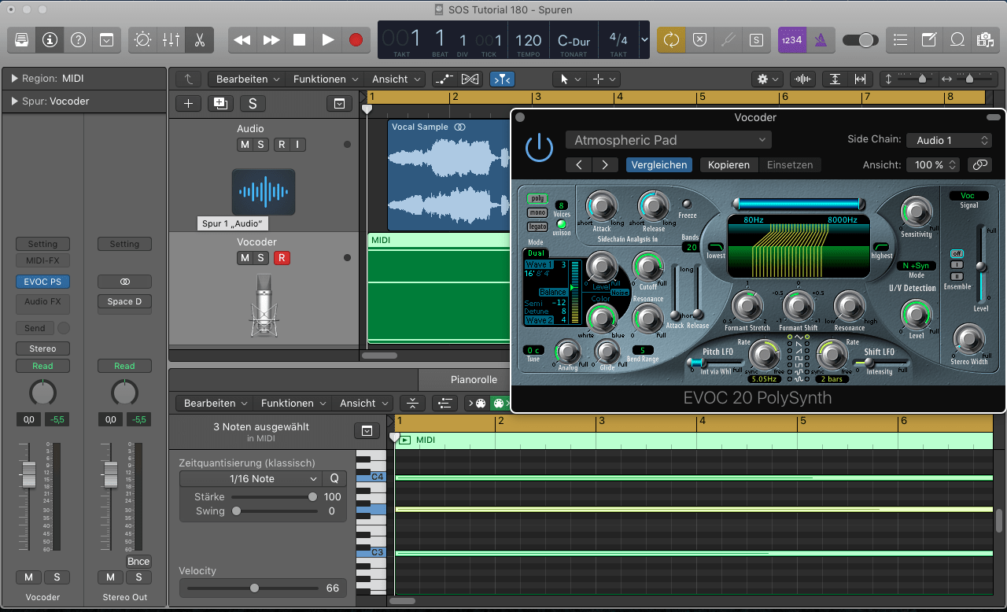
Task: Click the Kopieren button
Action: click(x=729, y=164)
